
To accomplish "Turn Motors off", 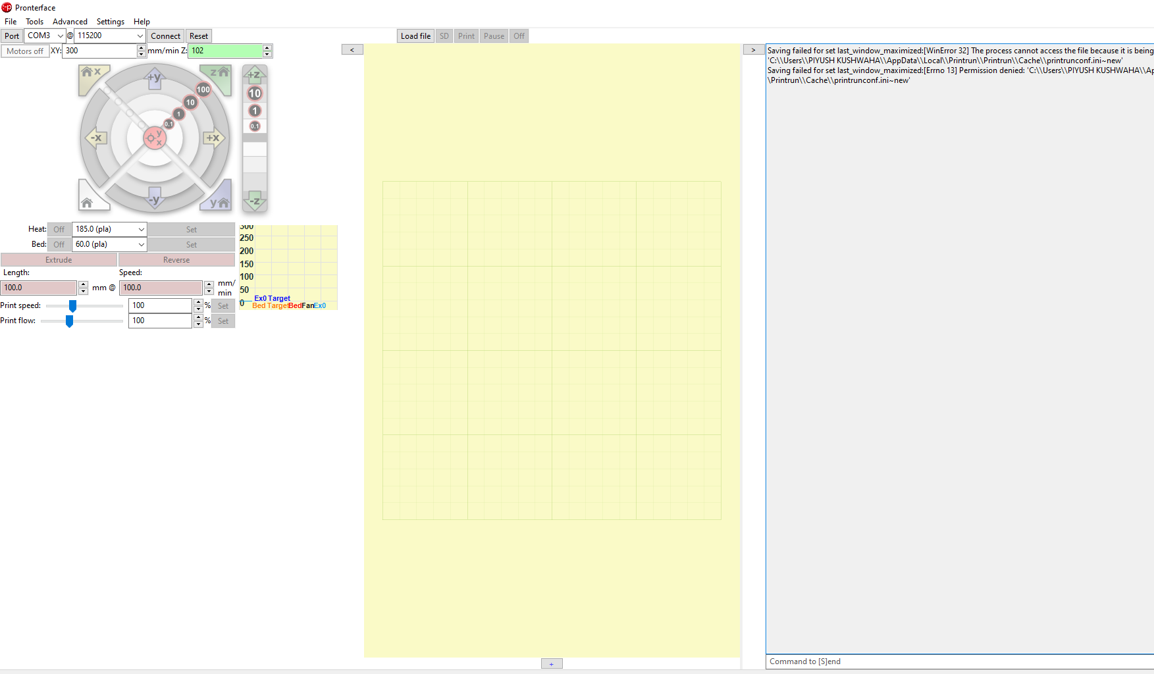I will click(25, 51).
